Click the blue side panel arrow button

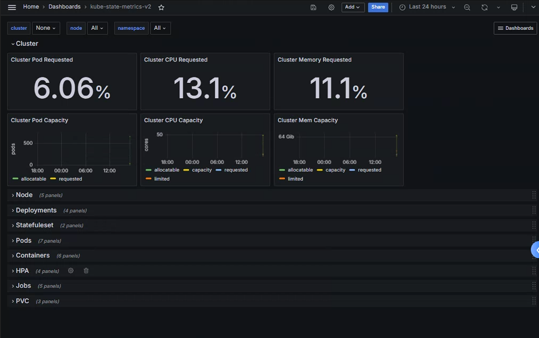pyautogui.click(x=535, y=250)
